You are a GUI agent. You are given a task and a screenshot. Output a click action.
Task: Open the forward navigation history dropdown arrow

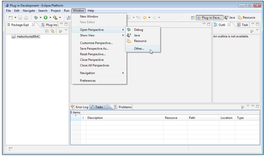pos(159,17)
